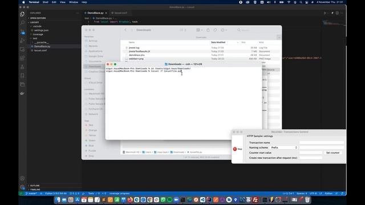Open the Window menu
Viewport: 365px width, 205px height.
click(74, 2)
